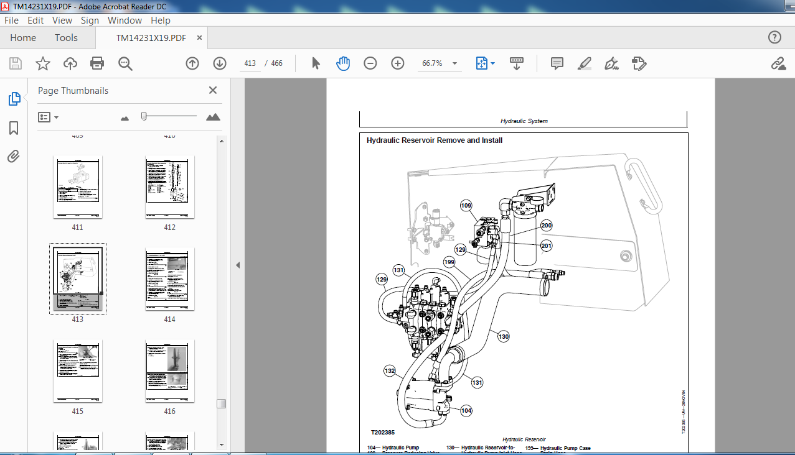
Task: Select the page 411 thumbnail
Action: [x=77, y=187]
